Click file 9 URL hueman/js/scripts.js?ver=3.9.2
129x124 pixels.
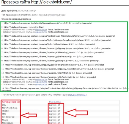pos(41,61)
